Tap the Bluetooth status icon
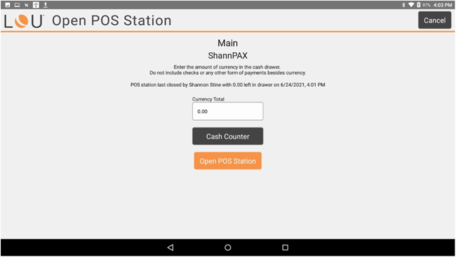 coord(404,5)
